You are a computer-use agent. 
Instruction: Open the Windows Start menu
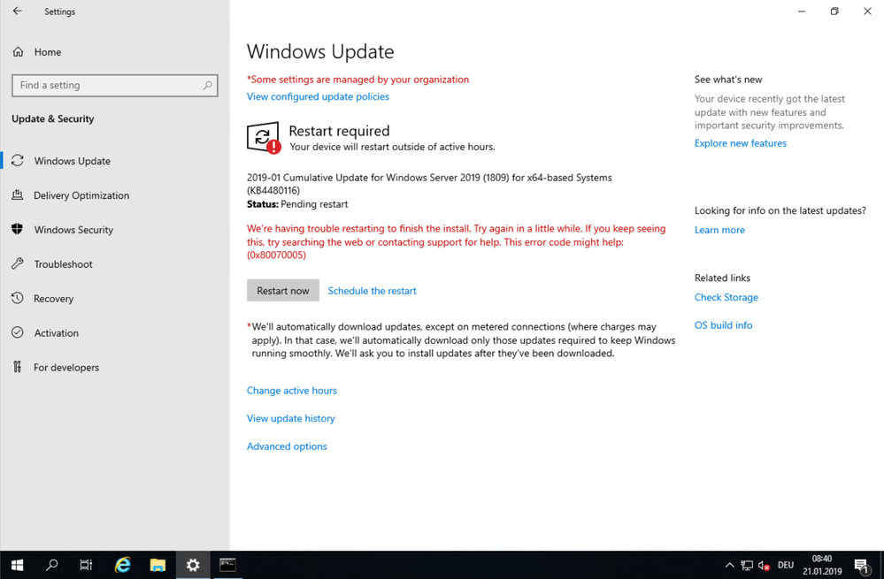tap(17, 565)
